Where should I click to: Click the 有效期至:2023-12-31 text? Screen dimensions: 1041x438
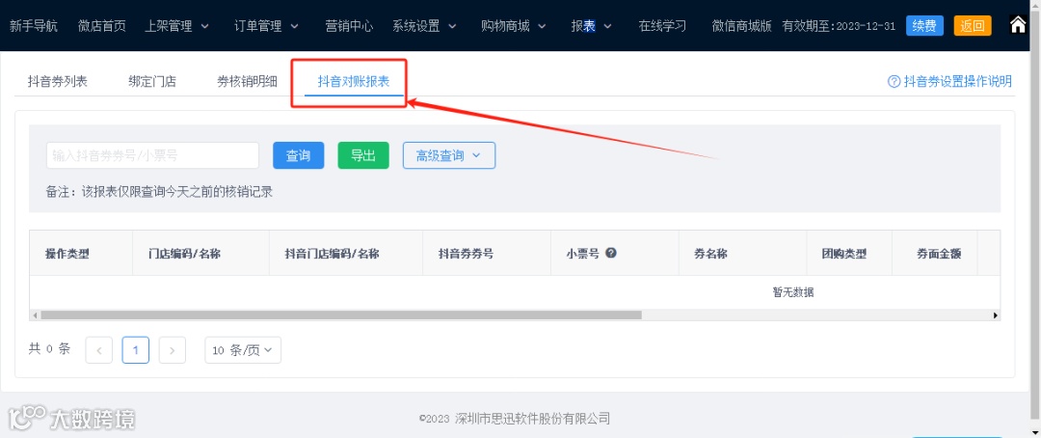(x=840, y=27)
